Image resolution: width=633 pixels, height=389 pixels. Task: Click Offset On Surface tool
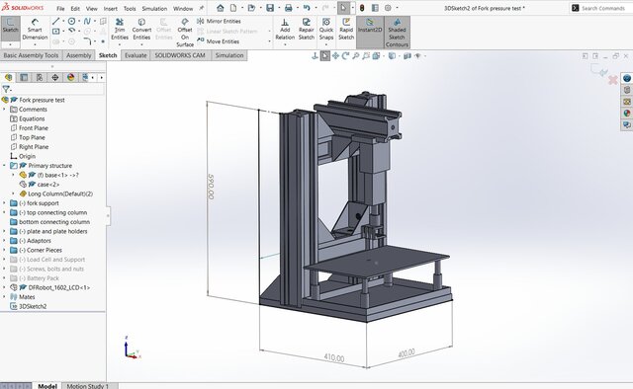(185, 33)
